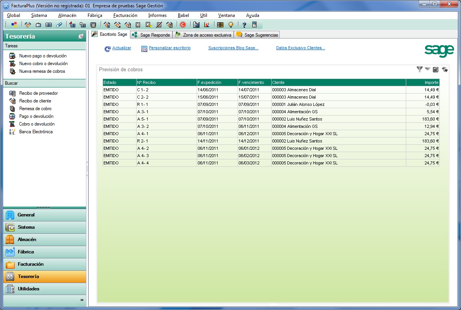
Task: Click the Actualizar refresh icon
Action: point(108,49)
